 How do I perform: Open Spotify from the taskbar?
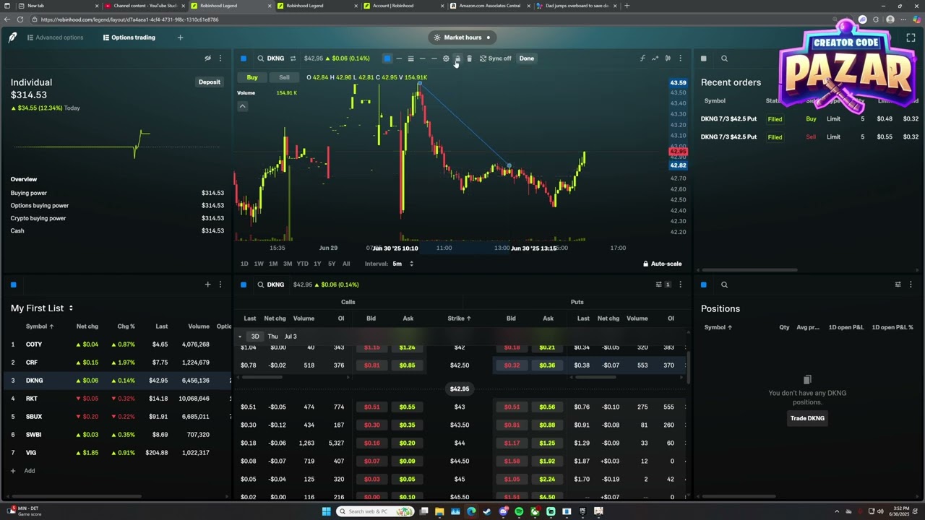[x=519, y=511]
